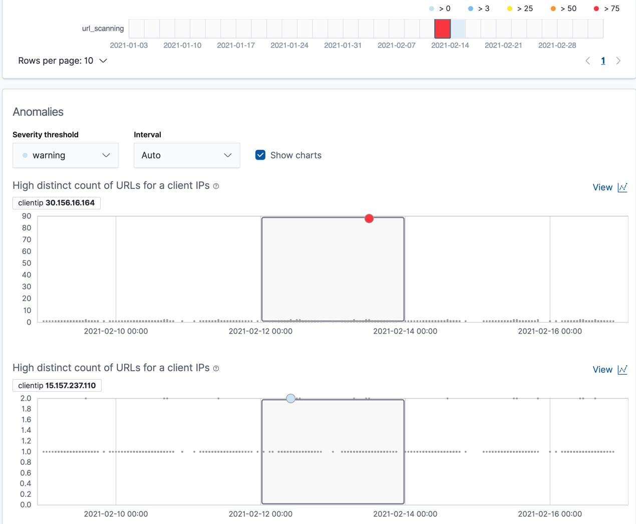Open the Interval dropdown set to Auto
This screenshot has width=636, height=524.
pos(187,155)
